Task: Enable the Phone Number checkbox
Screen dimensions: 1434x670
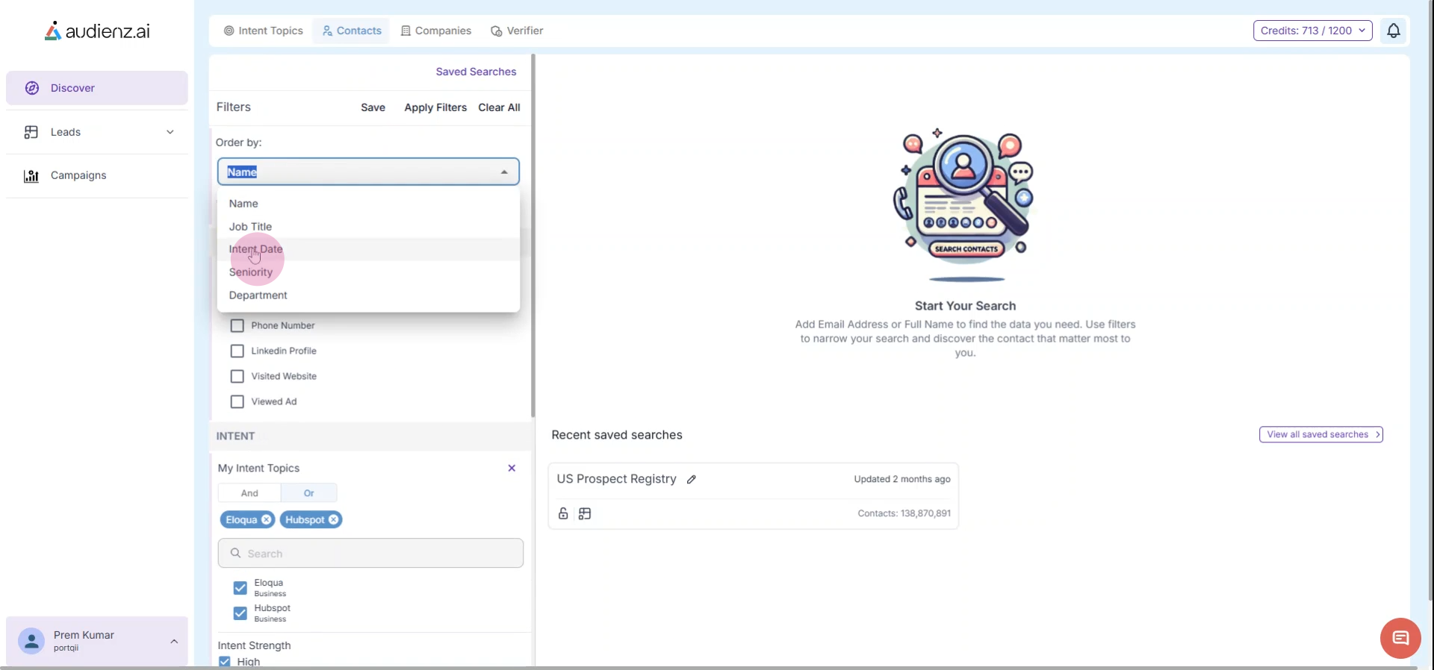Action: [x=238, y=326]
